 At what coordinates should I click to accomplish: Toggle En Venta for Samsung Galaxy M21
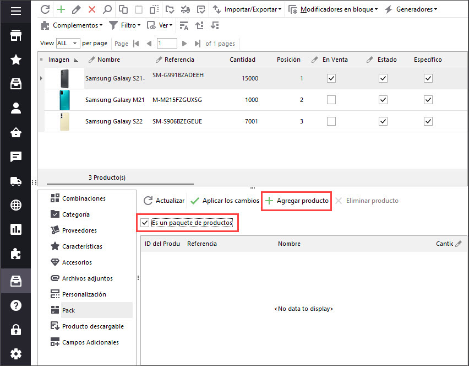(331, 100)
